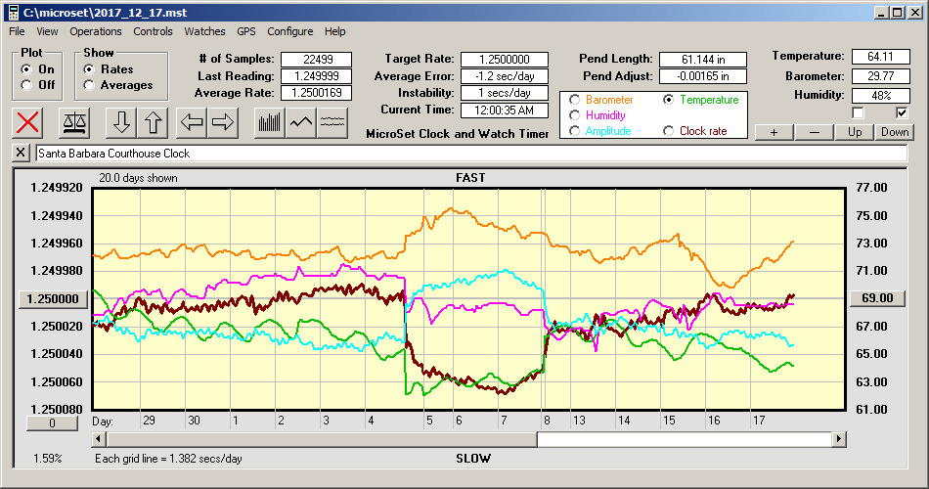
Task: Select the wavy lines display icon
Action: [332, 122]
